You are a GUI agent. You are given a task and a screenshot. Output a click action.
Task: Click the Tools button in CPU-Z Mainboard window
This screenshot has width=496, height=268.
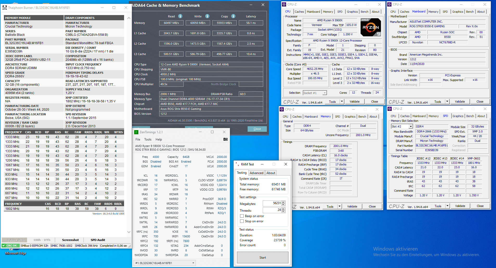click(x=437, y=102)
